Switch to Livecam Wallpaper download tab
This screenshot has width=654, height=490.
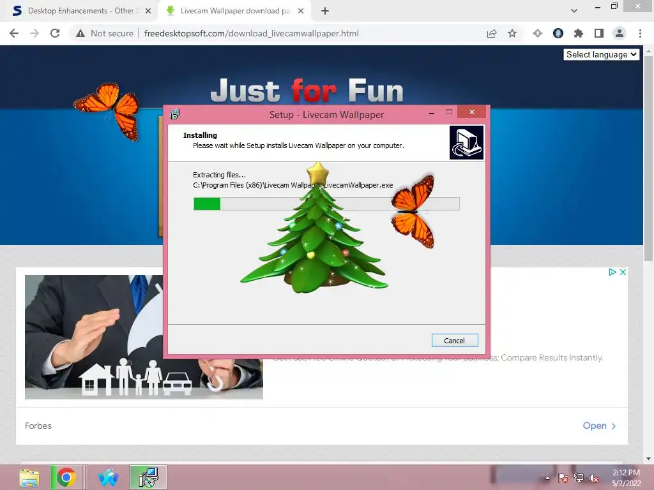click(234, 11)
